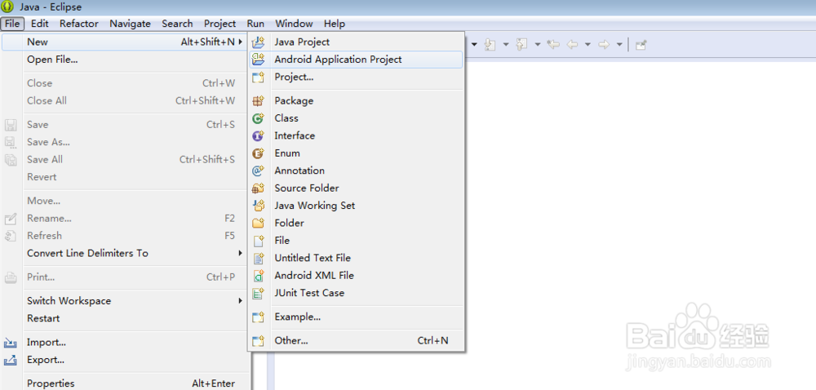This screenshot has height=390, width=816.
Task: Select Android Application Project
Action: pos(338,60)
